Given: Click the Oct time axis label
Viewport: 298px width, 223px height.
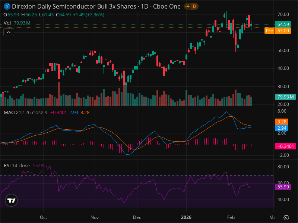Looking at the screenshot, I should (x=43, y=217).
